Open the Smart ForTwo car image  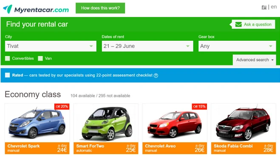tap(106, 123)
